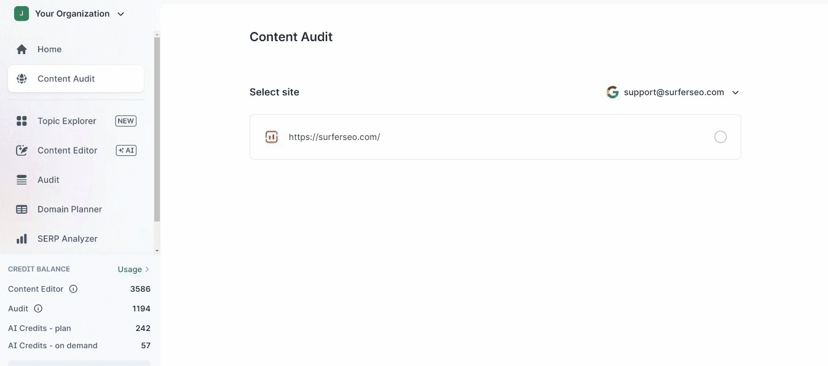Viewport: 828px width, 366px height.
Task: Click the Home house icon
Action: point(22,49)
